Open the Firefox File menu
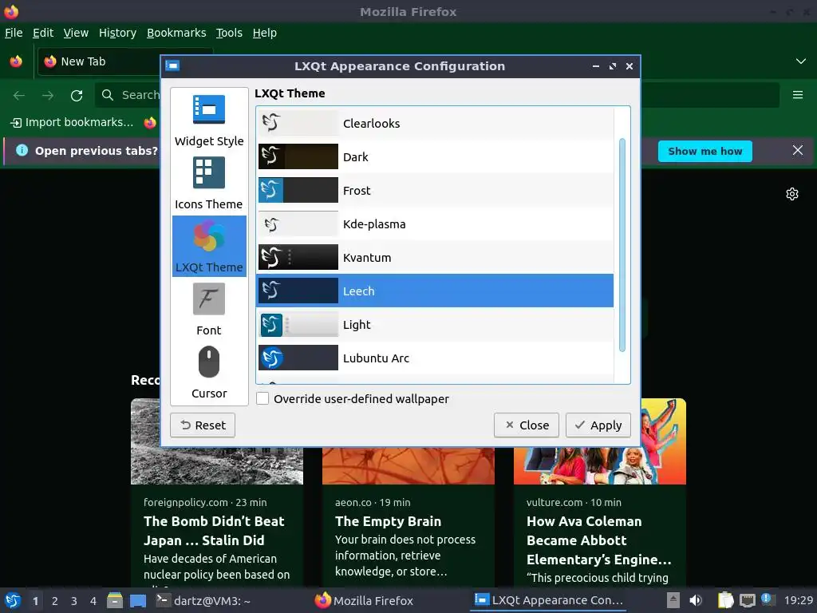Screen dimensions: 817x613 click(x=14, y=33)
